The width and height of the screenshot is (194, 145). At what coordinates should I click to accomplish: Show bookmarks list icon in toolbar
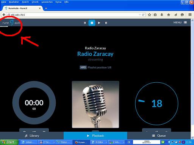(x=155, y=15)
